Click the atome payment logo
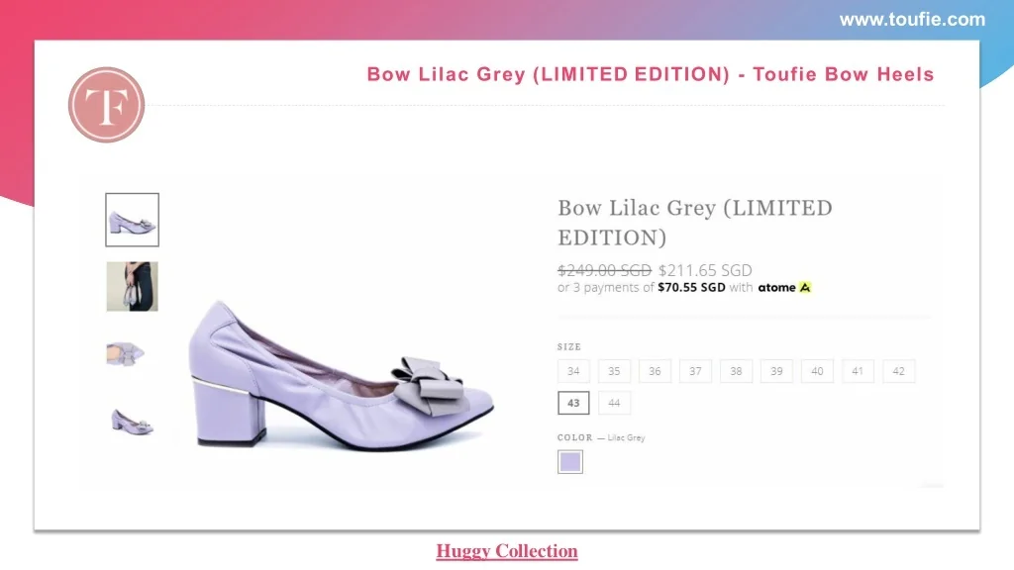 784,288
